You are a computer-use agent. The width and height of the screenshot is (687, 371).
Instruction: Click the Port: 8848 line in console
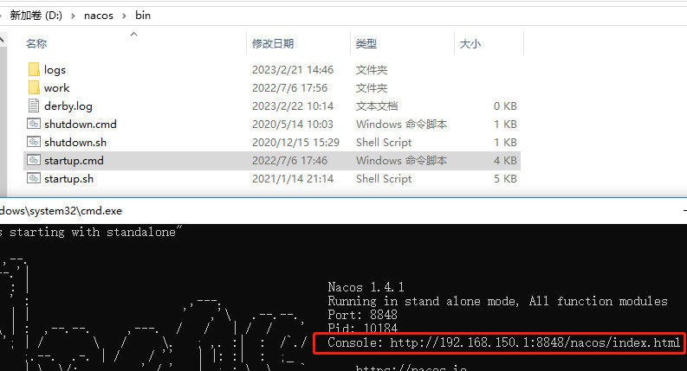click(x=362, y=315)
